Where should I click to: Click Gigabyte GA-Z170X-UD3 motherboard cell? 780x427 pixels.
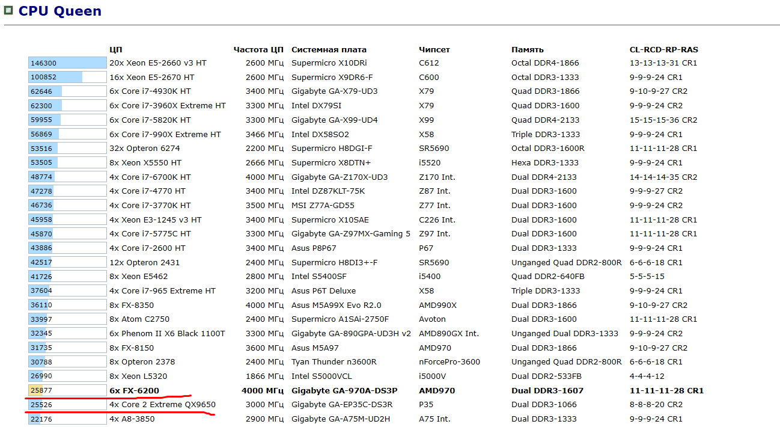click(x=340, y=177)
